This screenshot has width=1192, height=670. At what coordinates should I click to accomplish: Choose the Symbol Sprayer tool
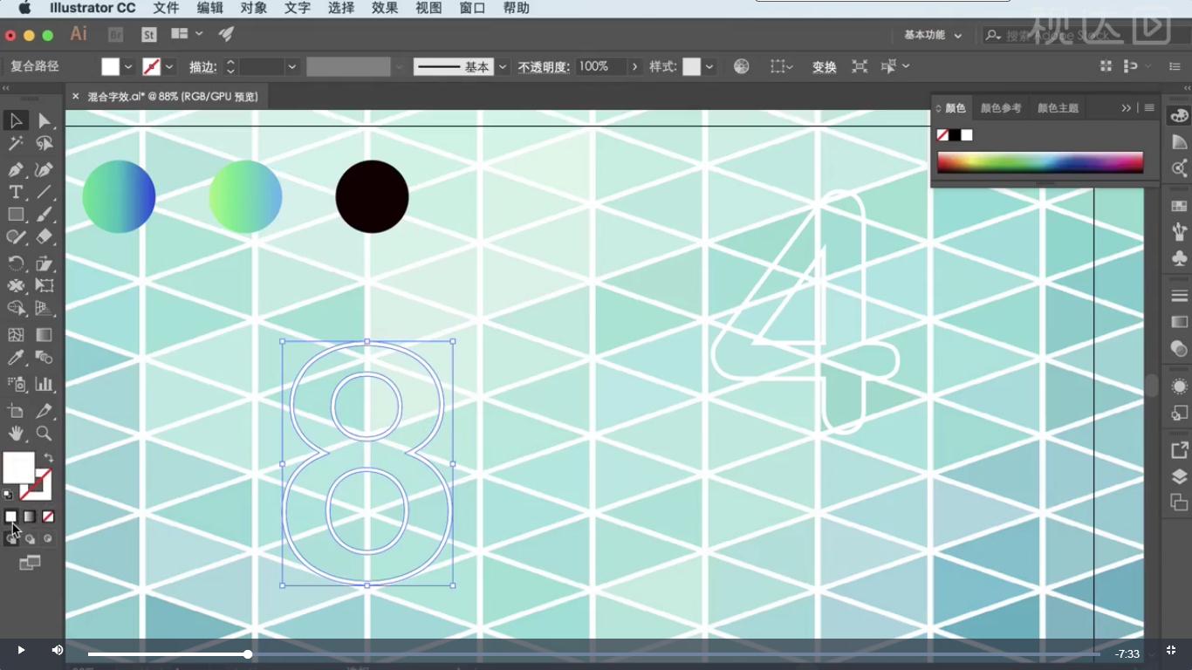click(x=16, y=384)
